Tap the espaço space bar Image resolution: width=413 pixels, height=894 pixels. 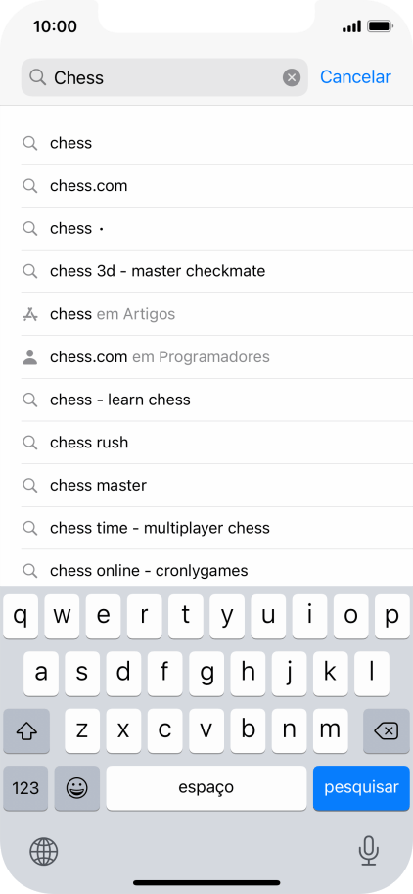click(x=206, y=788)
